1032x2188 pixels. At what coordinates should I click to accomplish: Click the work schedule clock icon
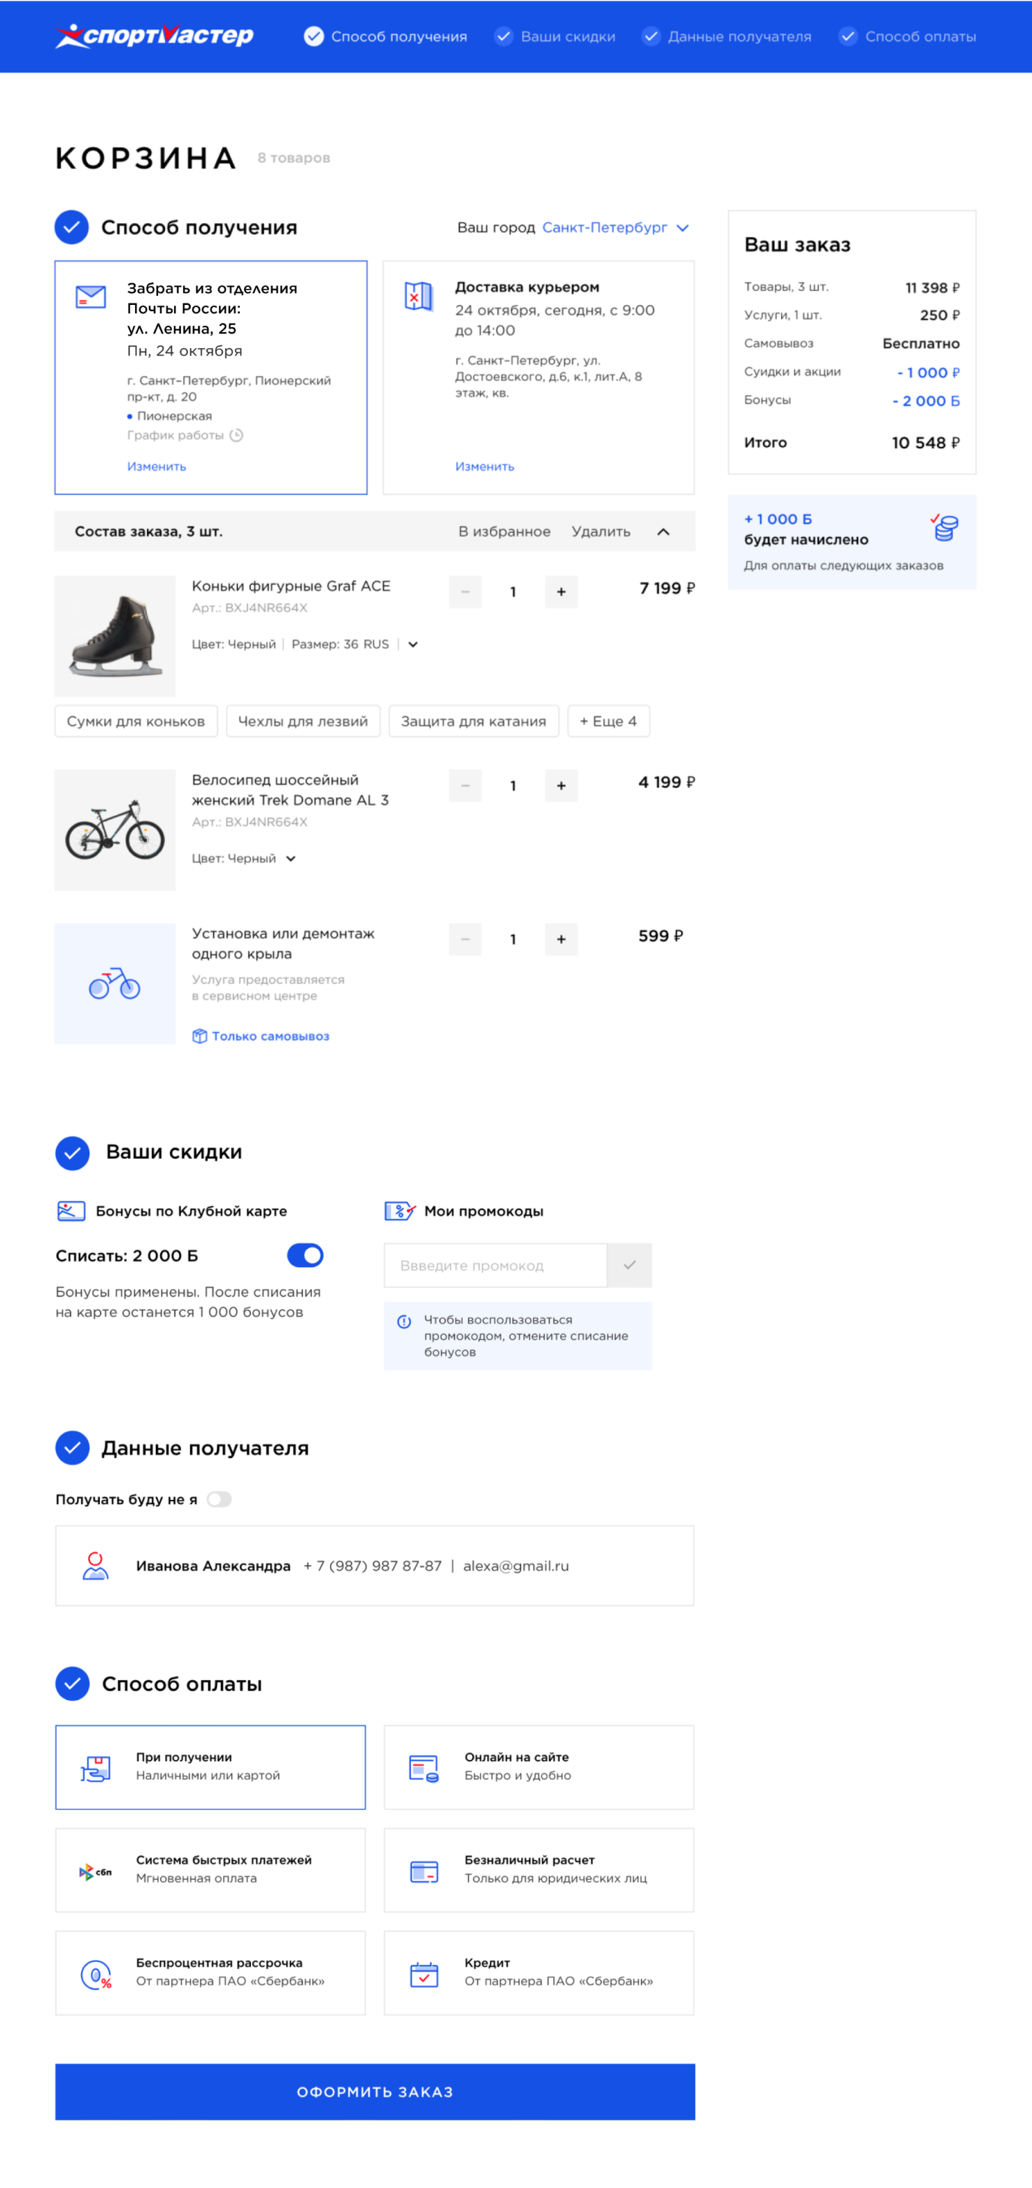coord(237,436)
